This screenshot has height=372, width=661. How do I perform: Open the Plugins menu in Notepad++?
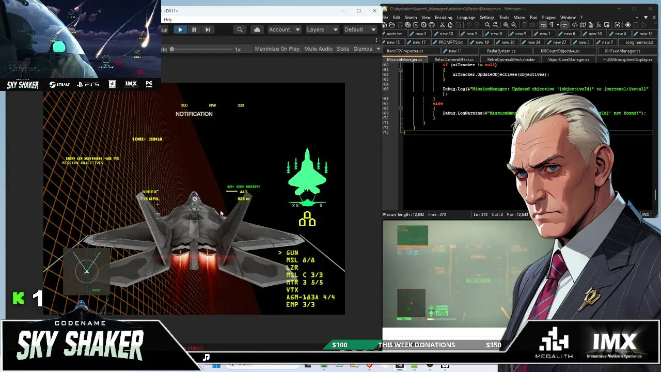(x=548, y=18)
